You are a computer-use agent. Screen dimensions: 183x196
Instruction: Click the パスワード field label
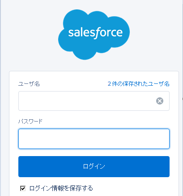click(x=30, y=121)
